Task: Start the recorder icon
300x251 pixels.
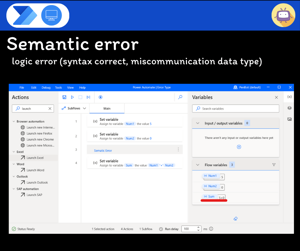Action: 101,97
